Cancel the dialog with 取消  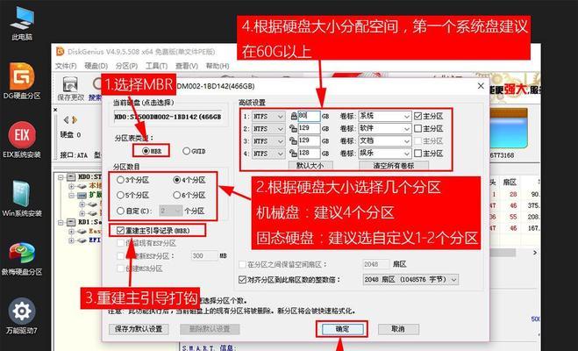coord(398,329)
